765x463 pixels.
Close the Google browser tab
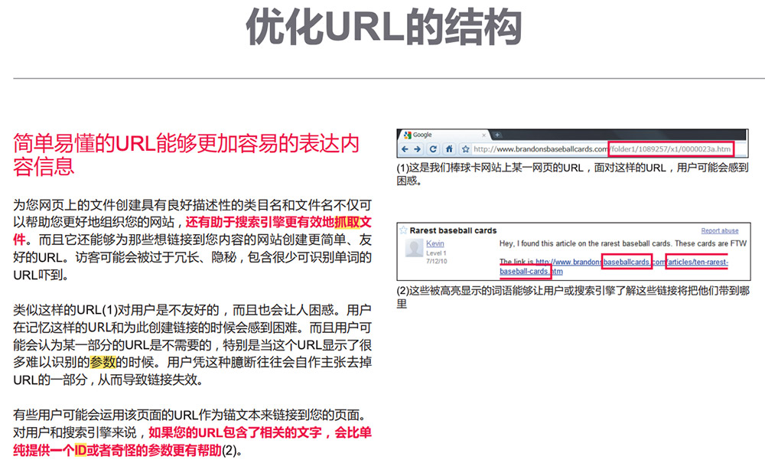[483, 133]
